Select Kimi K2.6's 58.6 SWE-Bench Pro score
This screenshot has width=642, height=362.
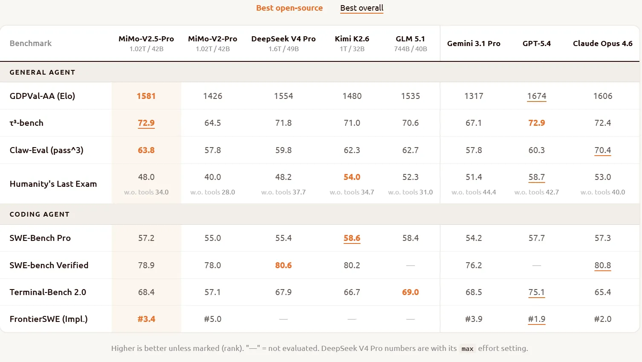(x=352, y=238)
